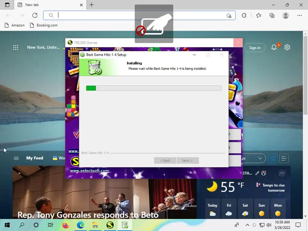This screenshot has height=231, width=308.
Task: Select Mon forecast in weather card
Action: (278, 209)
